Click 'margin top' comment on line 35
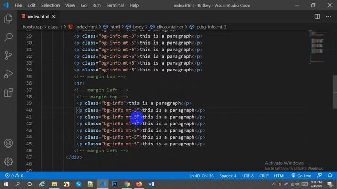The height and width of the screenshot is (189, 337). point(100,77)
